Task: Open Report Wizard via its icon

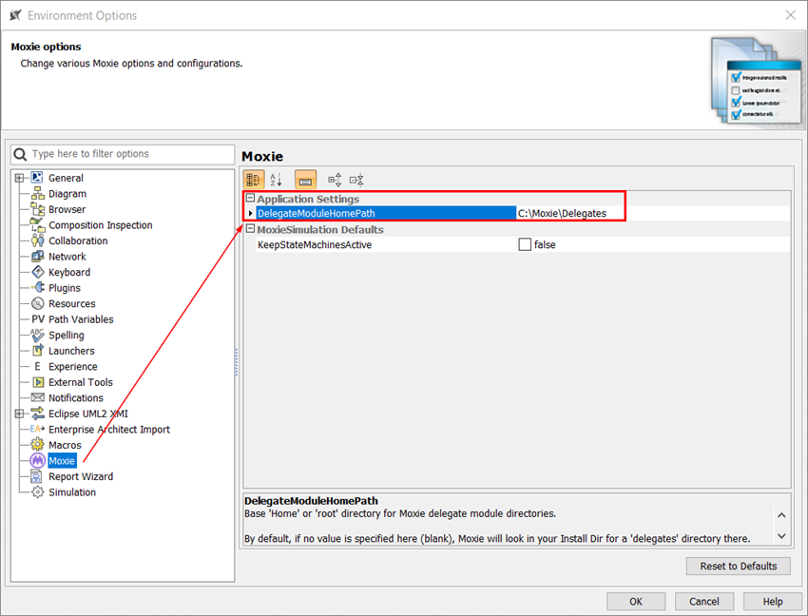Action: 36,476
